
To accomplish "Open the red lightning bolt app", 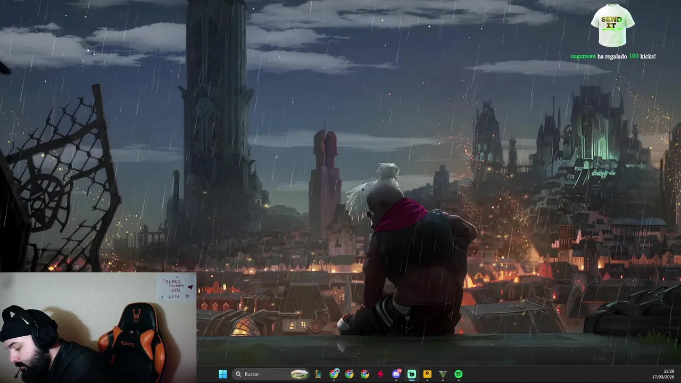I will (x=380, y=374).
